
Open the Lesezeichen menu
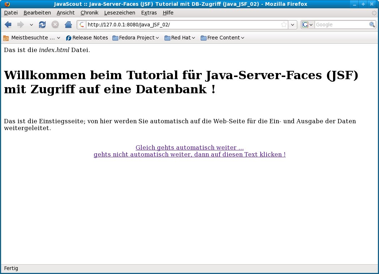(x=119, y=13)
